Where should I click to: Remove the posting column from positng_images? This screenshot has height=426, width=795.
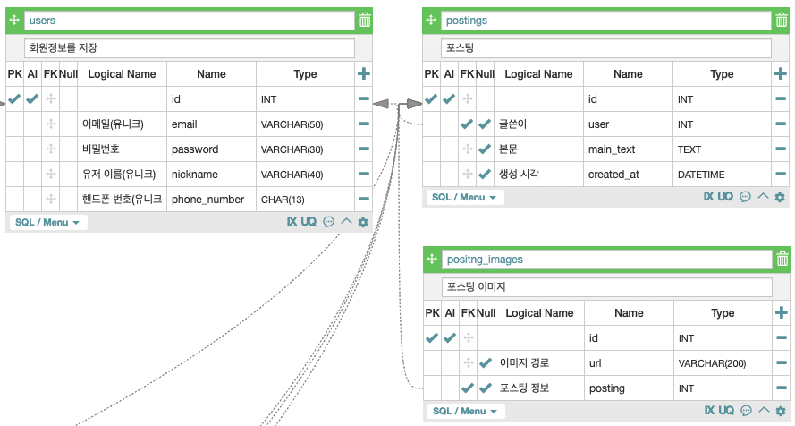click(x=782, y=388)
